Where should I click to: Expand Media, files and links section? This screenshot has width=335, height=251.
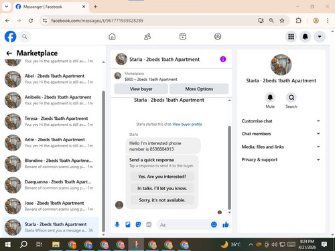coord(281,147)
